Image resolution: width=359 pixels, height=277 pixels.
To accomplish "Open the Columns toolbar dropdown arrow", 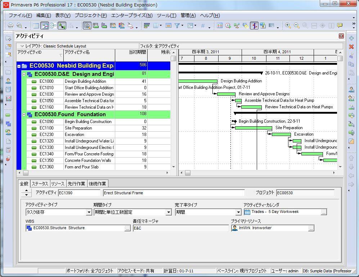I will pos(161,26).
